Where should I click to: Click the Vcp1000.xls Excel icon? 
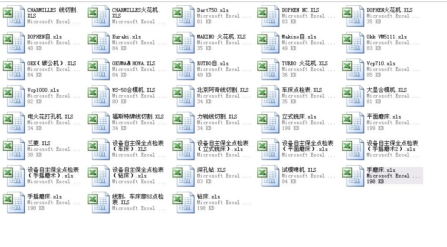tap(14, 96)
